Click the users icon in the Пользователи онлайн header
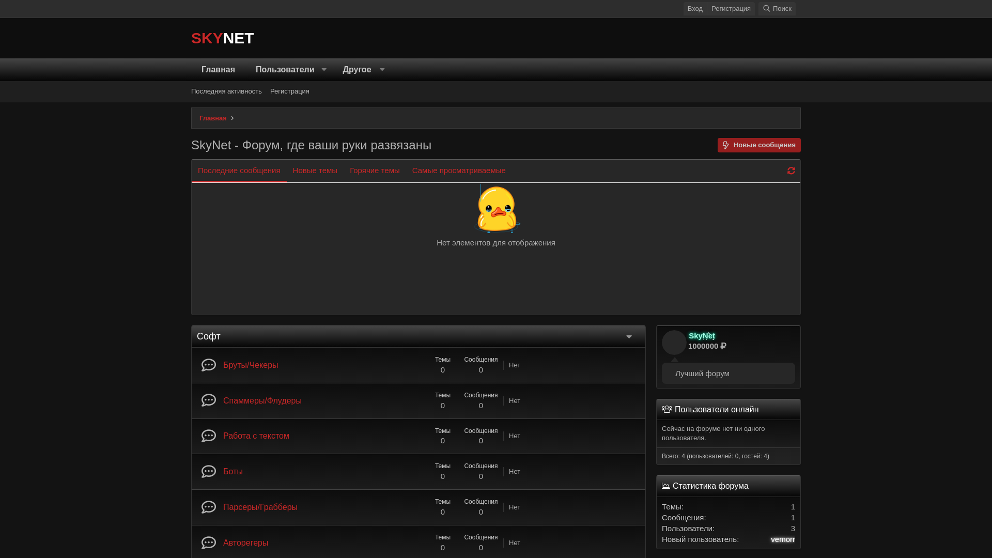The height and width of the screenshot is (558, 992). (x=667, y=409)
